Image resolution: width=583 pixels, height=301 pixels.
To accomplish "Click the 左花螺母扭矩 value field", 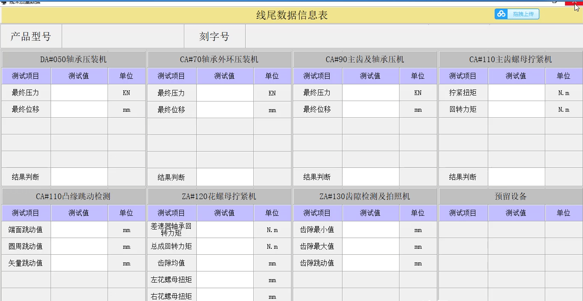I will coord(225,280).
